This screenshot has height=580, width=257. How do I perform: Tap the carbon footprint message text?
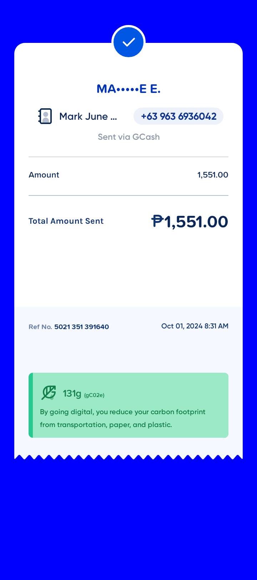coord(123,418)
